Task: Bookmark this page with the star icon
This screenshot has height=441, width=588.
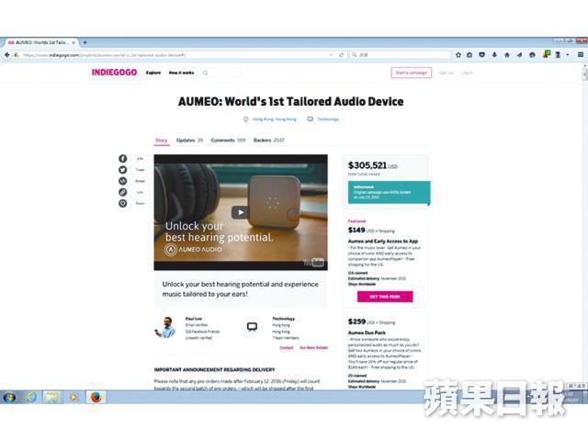Action: click(458, 55)
